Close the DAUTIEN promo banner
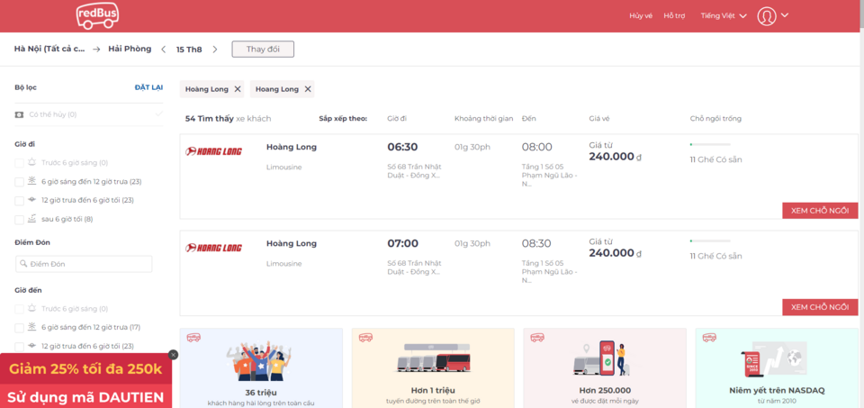Image resolution: width=864 pixels, height=408 pixels. [x=173, y=355]
